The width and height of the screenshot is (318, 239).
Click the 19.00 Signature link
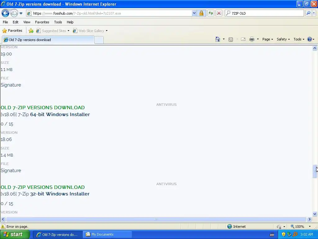[x=11, y=85]
